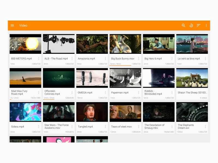Show more options for Sidera.mp4
The width and height of the screenshot is (218, 163).
point(39,127)
